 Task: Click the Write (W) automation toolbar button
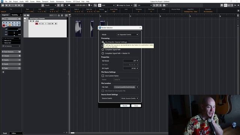click(x=19, y=5)
